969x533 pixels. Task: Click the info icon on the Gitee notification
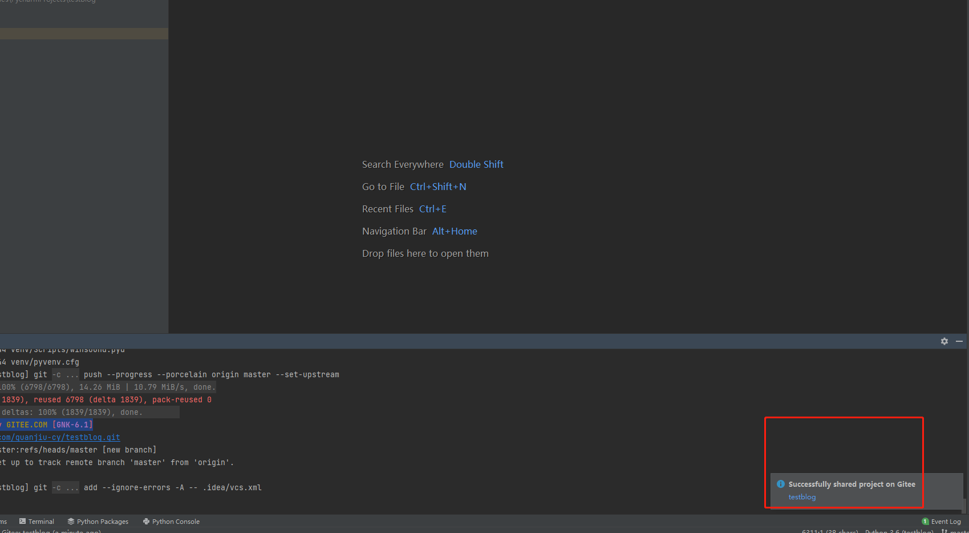[x=780, y=484]
